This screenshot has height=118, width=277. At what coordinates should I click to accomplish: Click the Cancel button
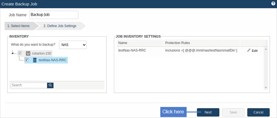(258, 112)
